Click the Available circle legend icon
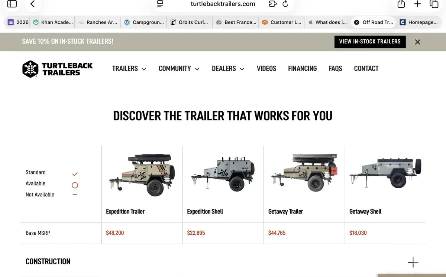The image size is (446, 277). tap(75, 185)
